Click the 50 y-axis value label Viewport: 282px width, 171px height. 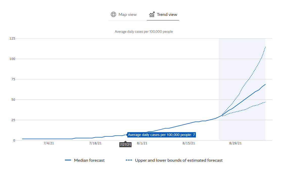click(x=13, y=99)
